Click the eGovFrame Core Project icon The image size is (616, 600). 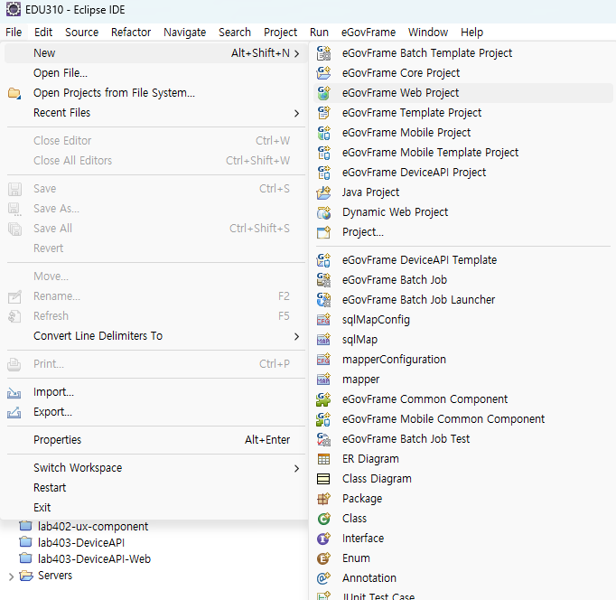(323, 72)
